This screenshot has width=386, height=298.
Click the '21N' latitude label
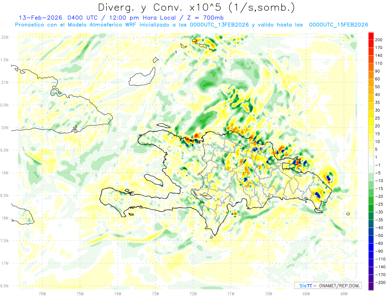point(5,83)
